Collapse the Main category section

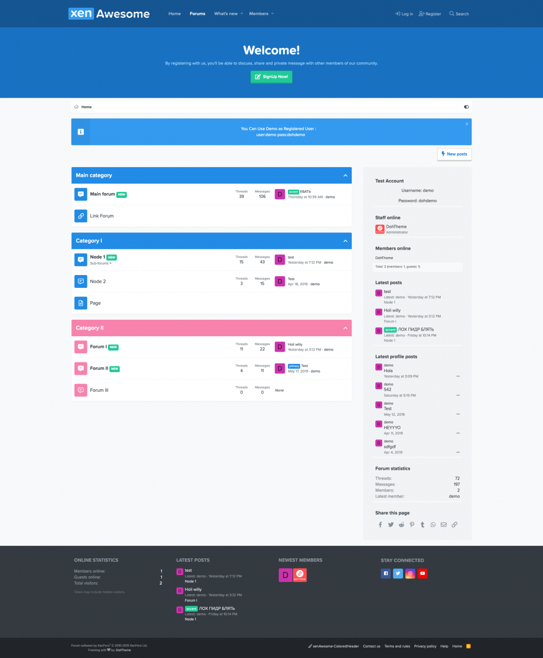tap(346, 175)
